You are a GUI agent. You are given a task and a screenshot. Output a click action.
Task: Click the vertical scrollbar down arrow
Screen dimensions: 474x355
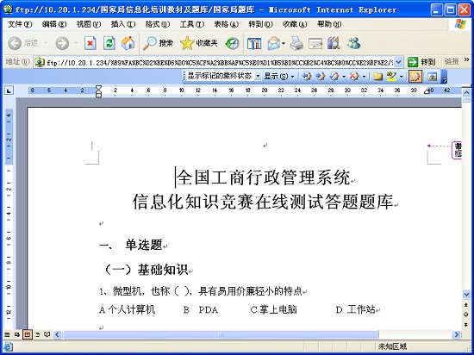(x=466, y=294)
